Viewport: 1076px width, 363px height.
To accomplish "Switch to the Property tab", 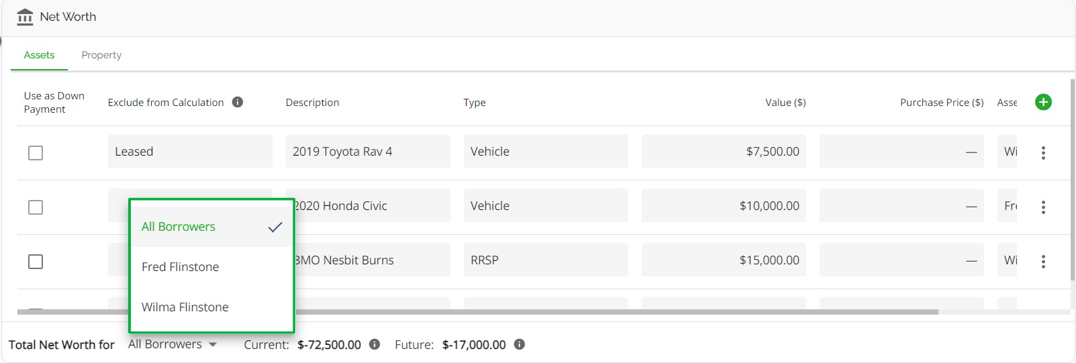I will [x=101, y=55].
